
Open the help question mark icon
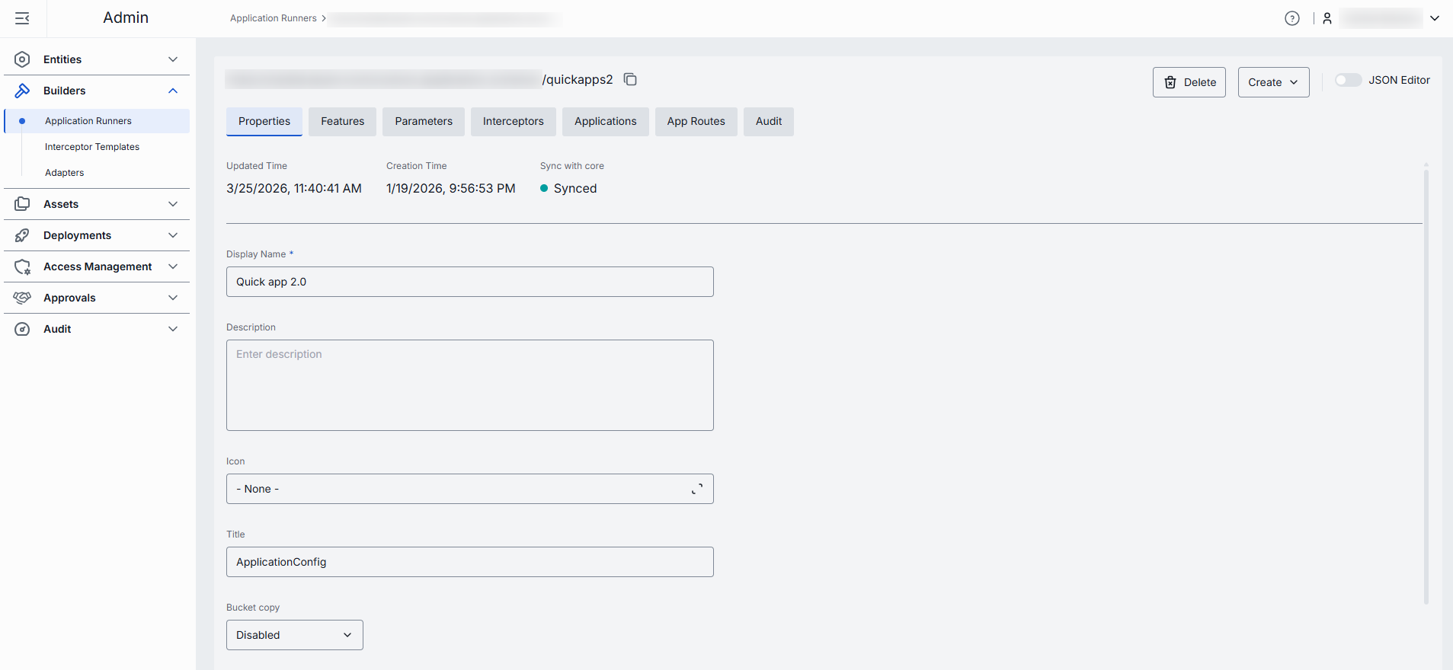click(x=1291, y=18)
